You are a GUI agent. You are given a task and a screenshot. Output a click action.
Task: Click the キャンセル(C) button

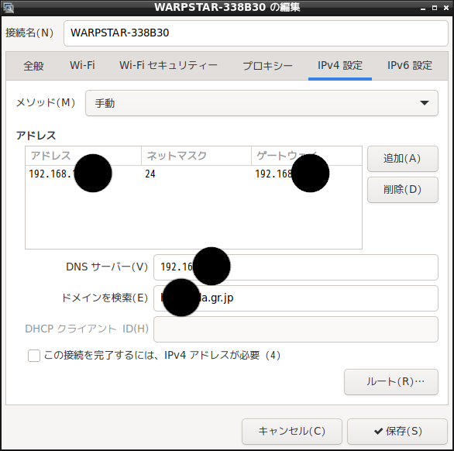[x=292, y=432]
